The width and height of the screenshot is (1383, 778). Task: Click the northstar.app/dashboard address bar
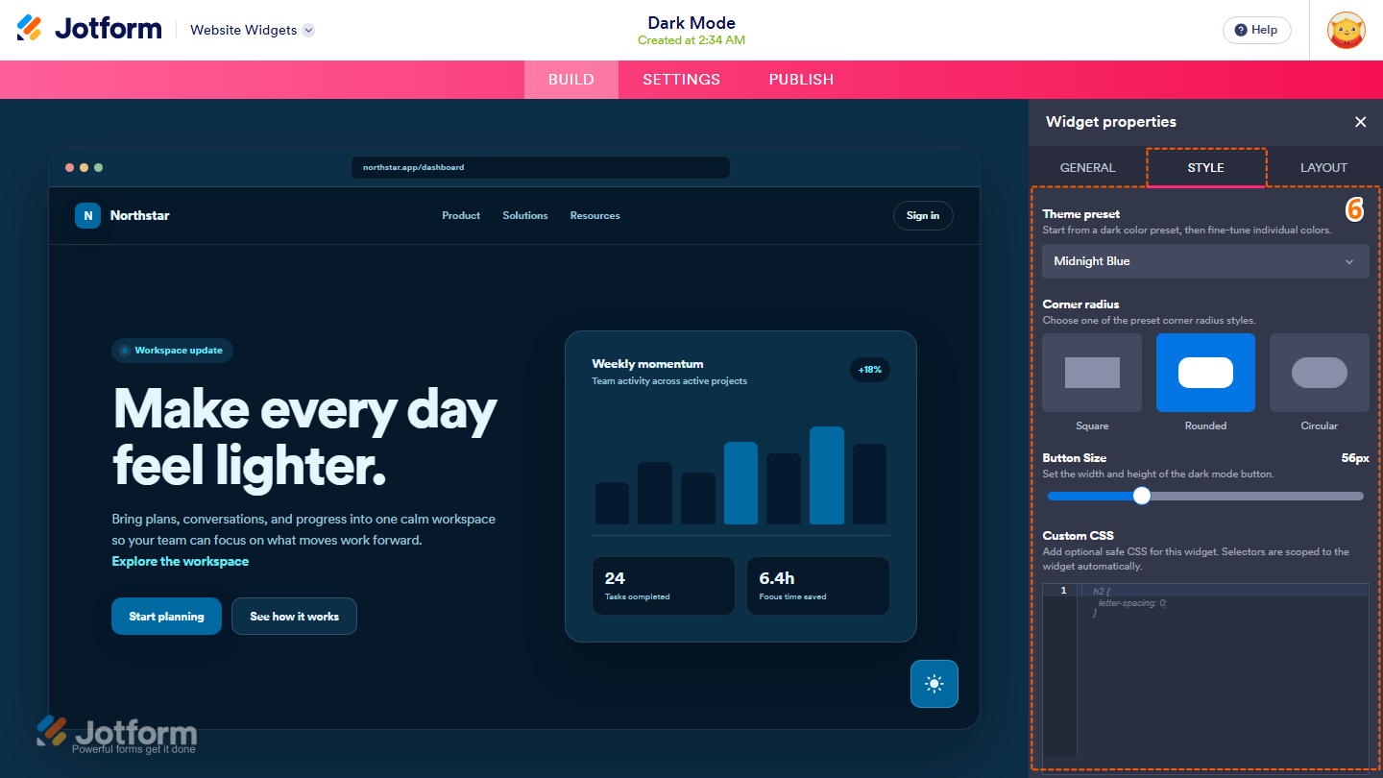pos(540,167)
